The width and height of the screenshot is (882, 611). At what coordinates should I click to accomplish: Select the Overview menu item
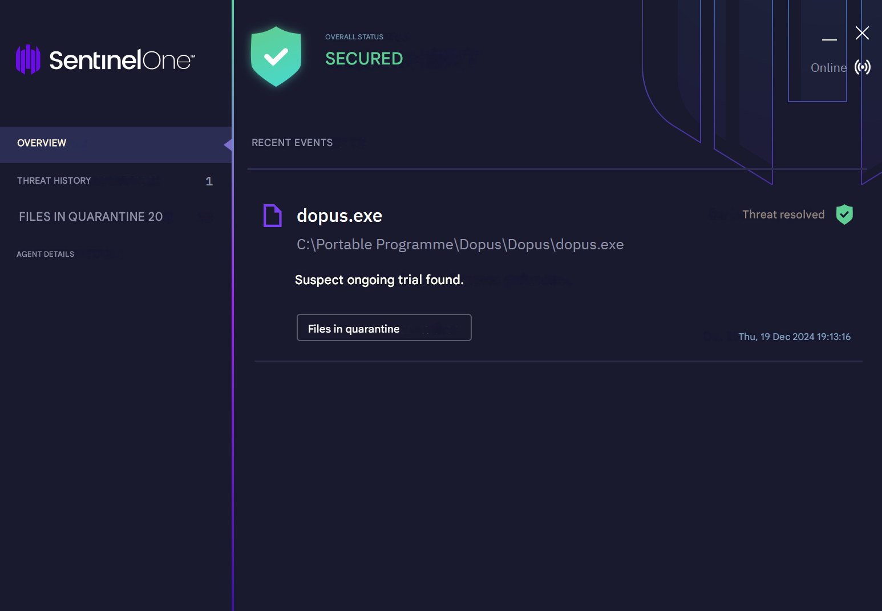click(x=116, y=145)
